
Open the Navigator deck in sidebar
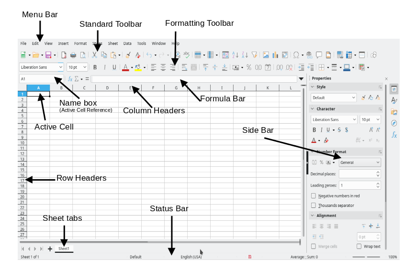(x=394, y=123)
